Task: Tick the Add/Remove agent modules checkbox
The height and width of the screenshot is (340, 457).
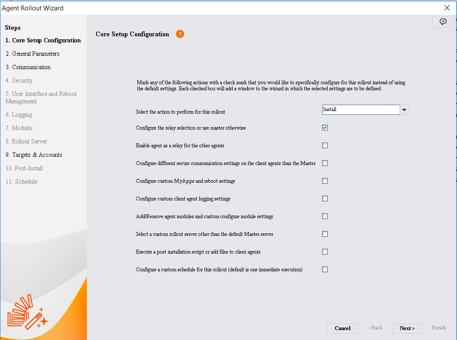Action: 325,216
